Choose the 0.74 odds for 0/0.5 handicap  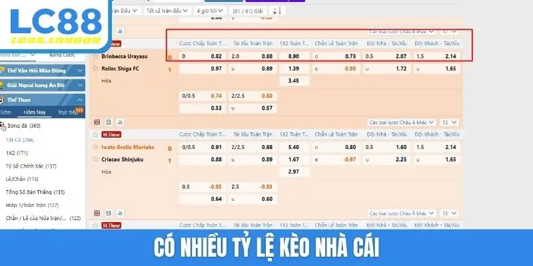(203, 96)
